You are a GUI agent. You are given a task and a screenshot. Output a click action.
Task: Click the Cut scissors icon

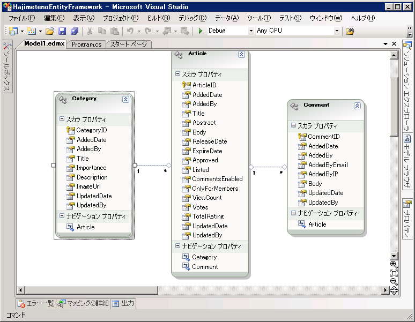[90, 31]
